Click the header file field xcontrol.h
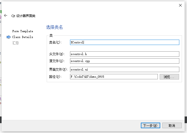The height and width of the screenshot is (133, 187). click(x=124, y=54)
